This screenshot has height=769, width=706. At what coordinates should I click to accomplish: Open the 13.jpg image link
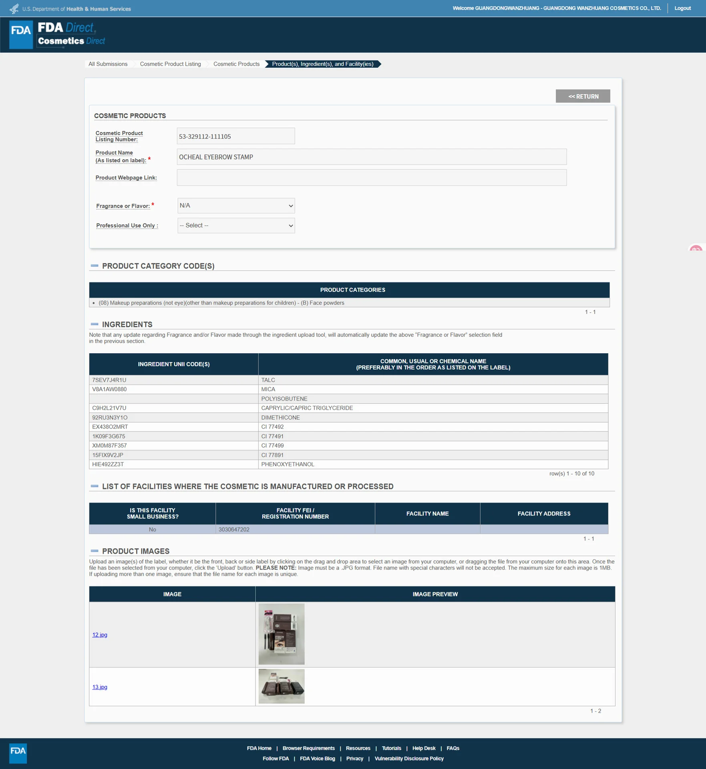point(100,687)
